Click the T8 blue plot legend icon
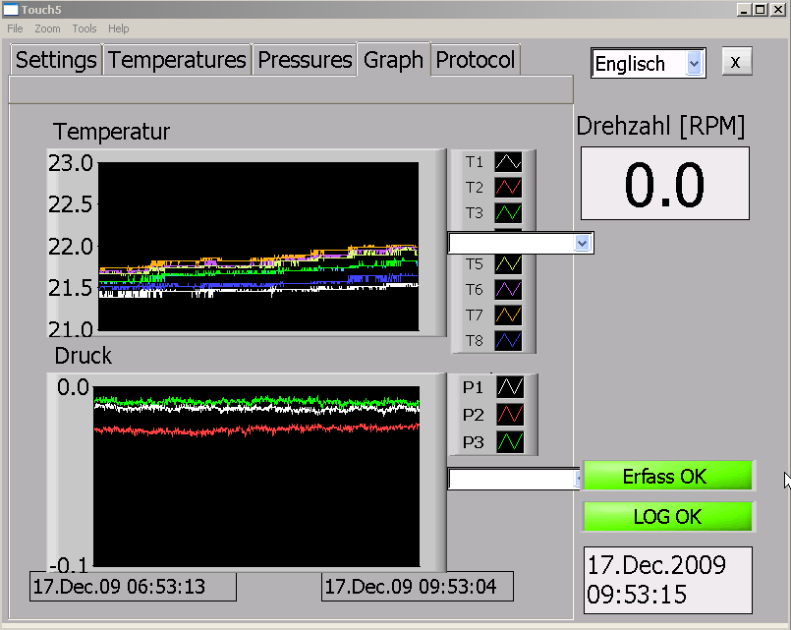791x630 pixels. pos(508,340)
